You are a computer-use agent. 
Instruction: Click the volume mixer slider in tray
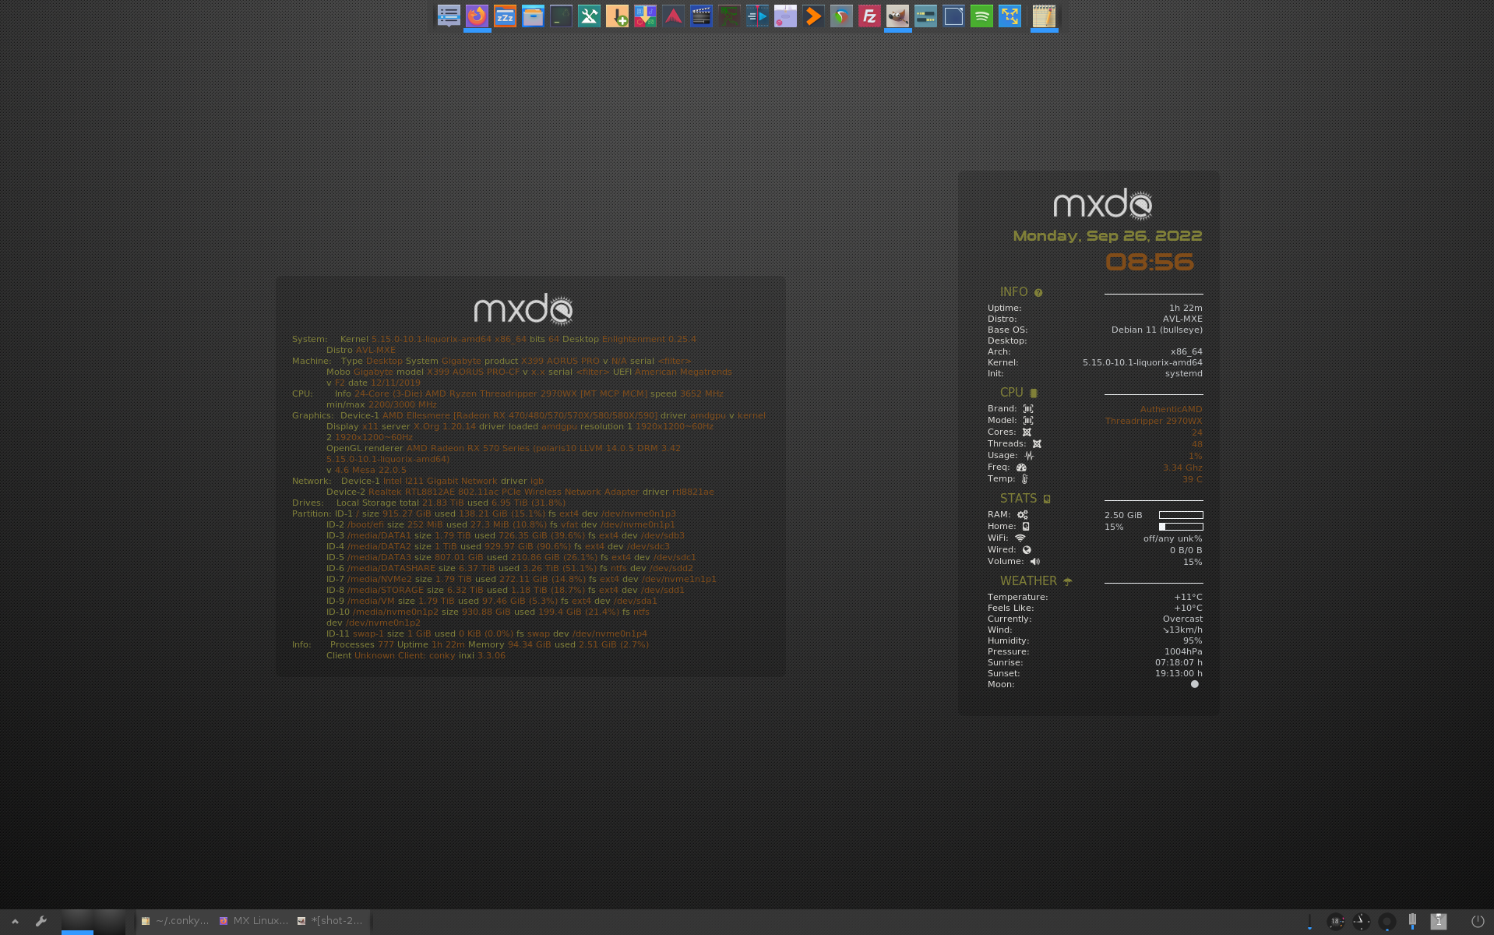tap(1309, 922)
